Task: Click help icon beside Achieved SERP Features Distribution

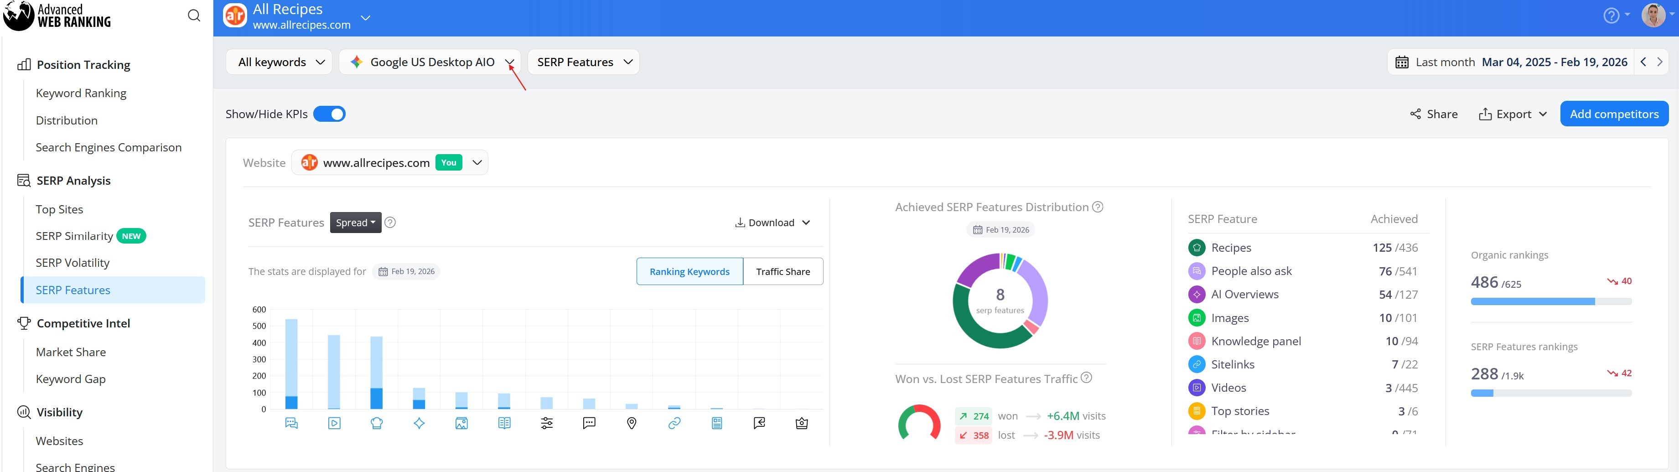Action: [1098, 207]
